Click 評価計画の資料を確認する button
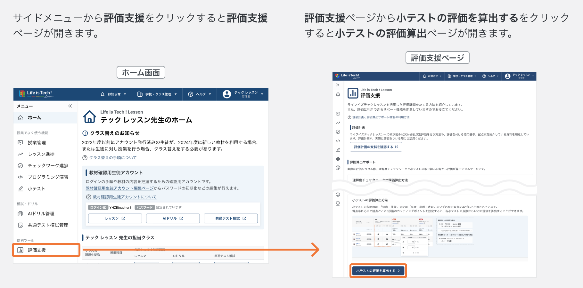The image size is (583, 288). (x=376, y=147)
